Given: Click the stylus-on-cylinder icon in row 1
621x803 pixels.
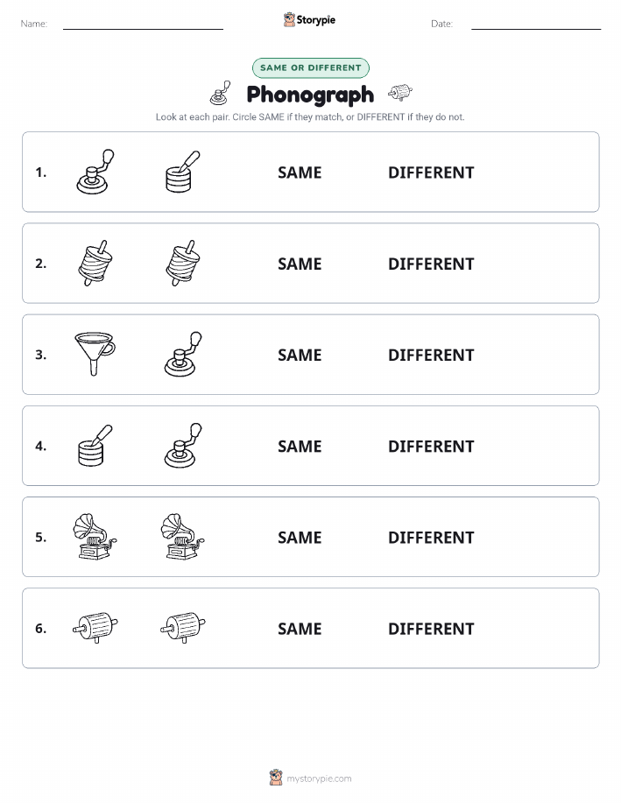Looking at the screenshot, I should coord(183,172).
